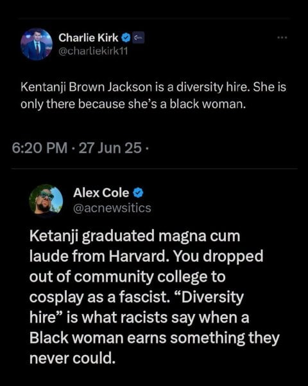308x386 pixels.
Task: Click Alex Cole's blue verified checkmark
Action: pyautogui.click(x=138, y=193)
